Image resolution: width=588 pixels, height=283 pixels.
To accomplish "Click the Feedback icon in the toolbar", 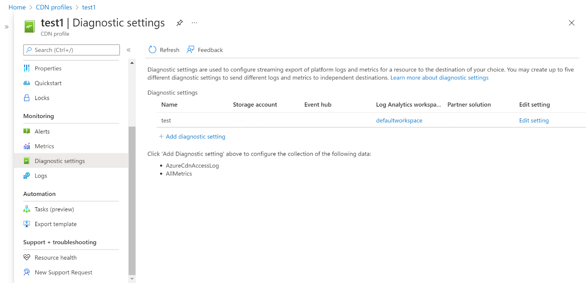I will [x=190, y=50].
